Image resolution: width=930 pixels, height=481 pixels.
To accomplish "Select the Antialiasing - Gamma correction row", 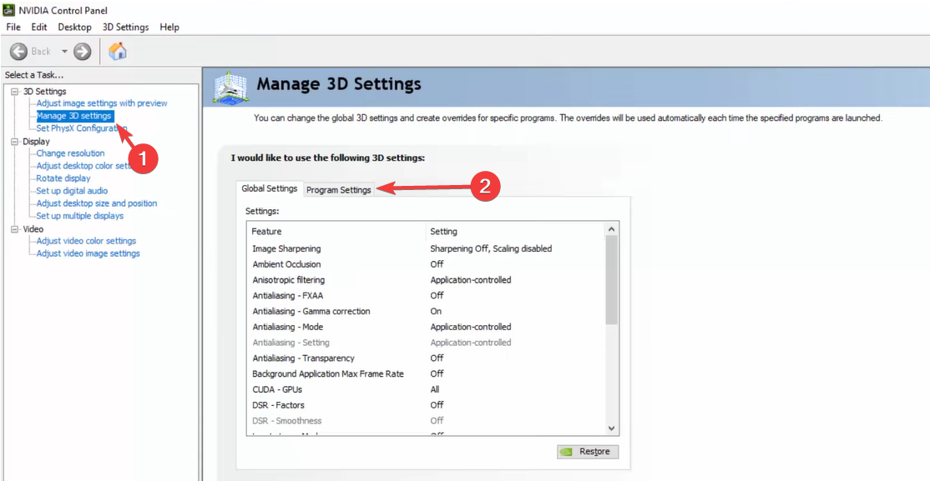I will coord(426,311).
